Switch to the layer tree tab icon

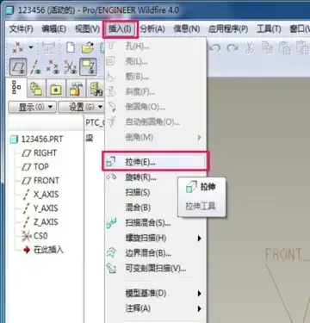point(36,89)
